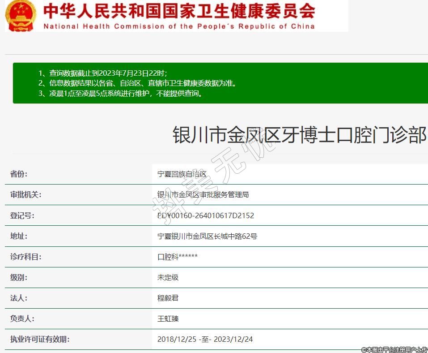Click the second notice about provincial data
This screenshot has width=428, height=353.
[137, 83]
